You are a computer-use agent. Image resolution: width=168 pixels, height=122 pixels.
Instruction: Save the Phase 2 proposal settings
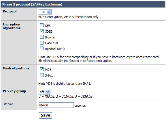point(46,115)
